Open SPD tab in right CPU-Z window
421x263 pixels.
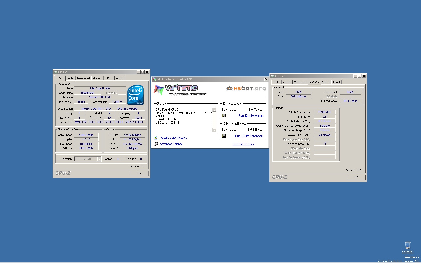[x=325, y=82]
